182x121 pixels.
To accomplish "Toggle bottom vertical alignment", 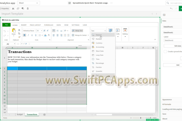I will tap(61, 31).
